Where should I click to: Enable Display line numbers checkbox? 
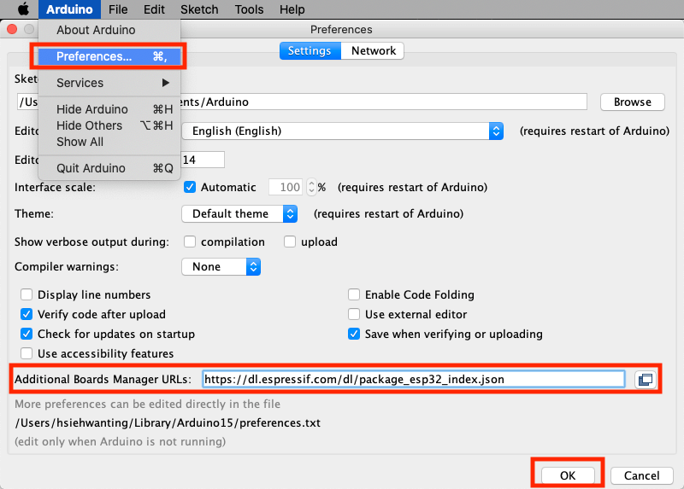[x=27, y=294]
